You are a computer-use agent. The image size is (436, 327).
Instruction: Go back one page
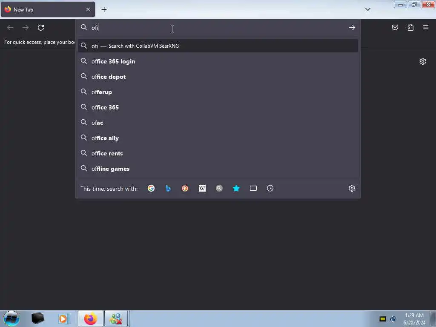10,28
